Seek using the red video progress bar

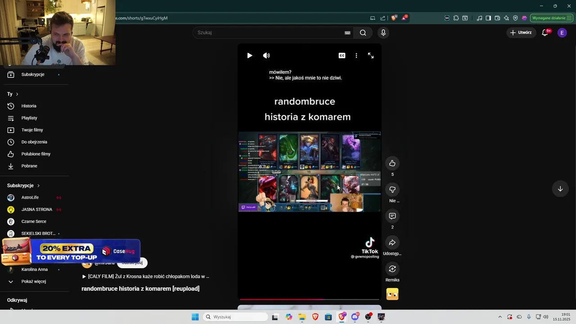[310, 299]
